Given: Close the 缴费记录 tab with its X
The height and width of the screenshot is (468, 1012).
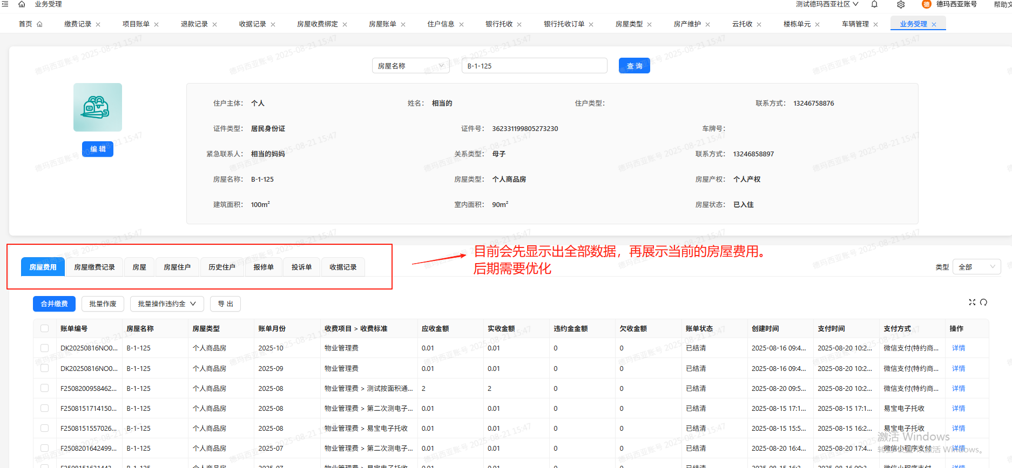Looking at the screenshot, I should [98, 24].
